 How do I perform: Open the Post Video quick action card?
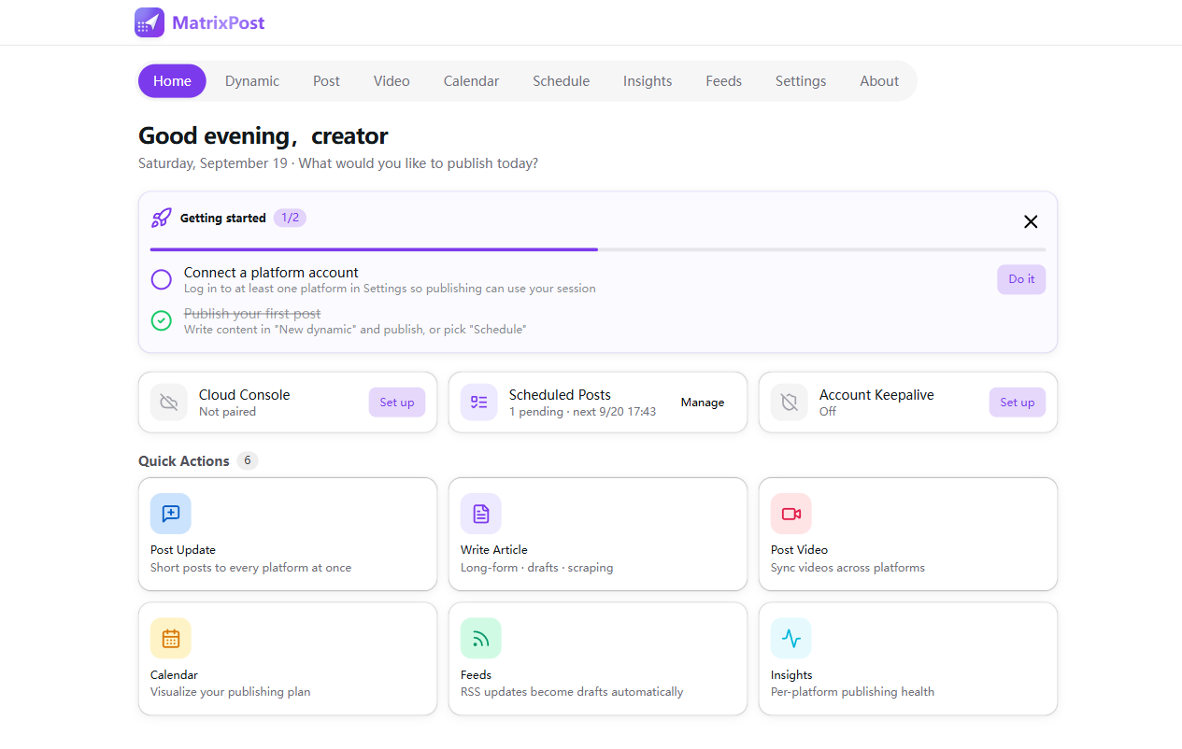(x=908, y=534)
